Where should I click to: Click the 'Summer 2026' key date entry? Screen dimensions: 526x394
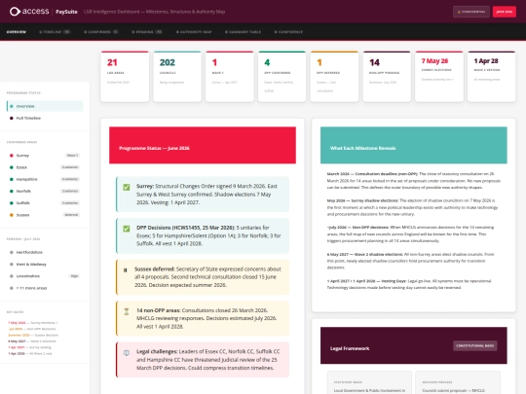(x=33, y=335)
